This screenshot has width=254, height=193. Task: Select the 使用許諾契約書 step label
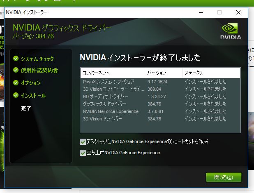point(39,71)
